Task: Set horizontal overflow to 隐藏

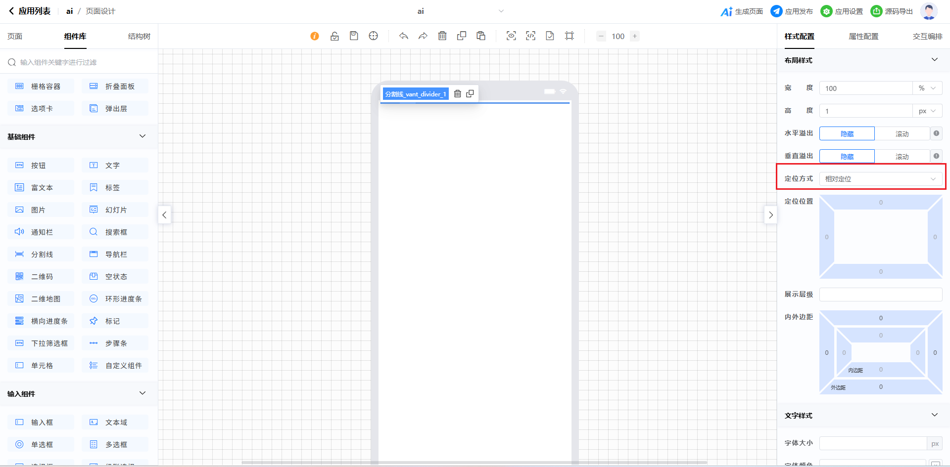Action: (847, 134)
